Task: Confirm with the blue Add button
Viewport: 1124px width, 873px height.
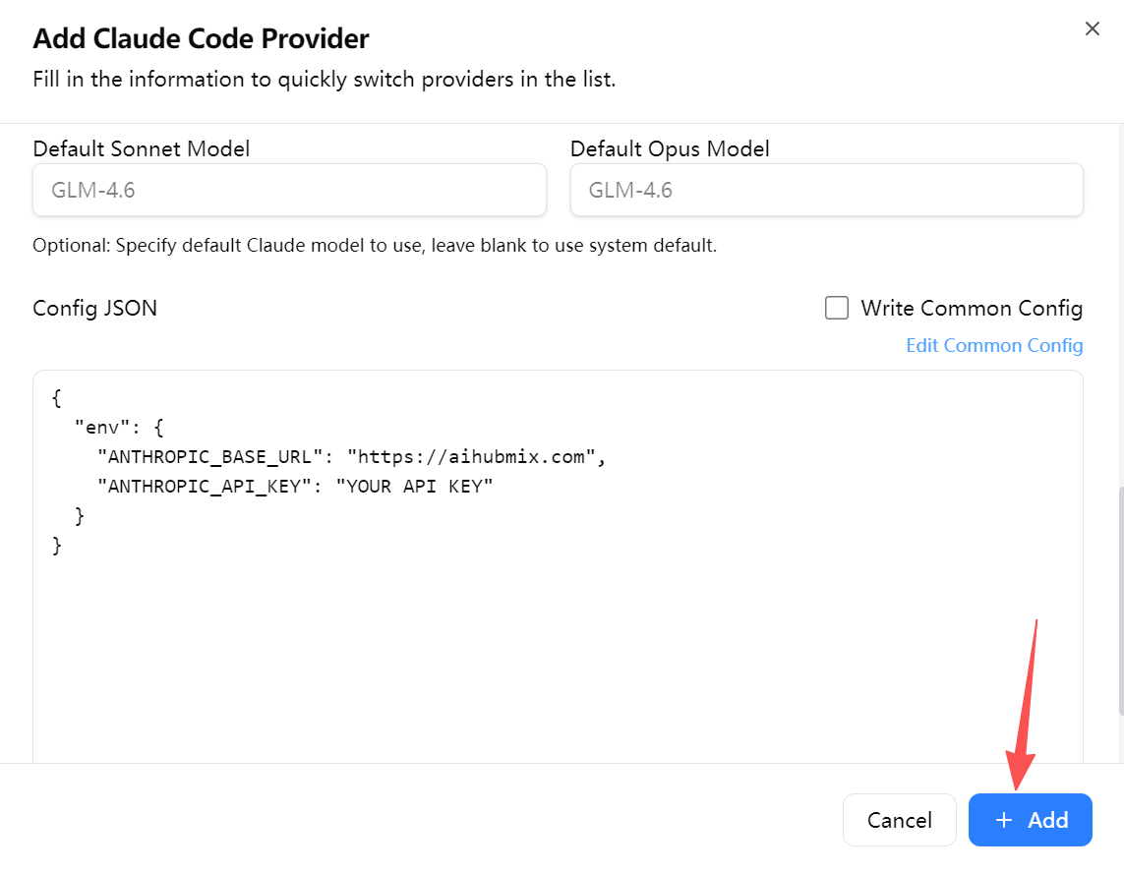Action: 1030,820
